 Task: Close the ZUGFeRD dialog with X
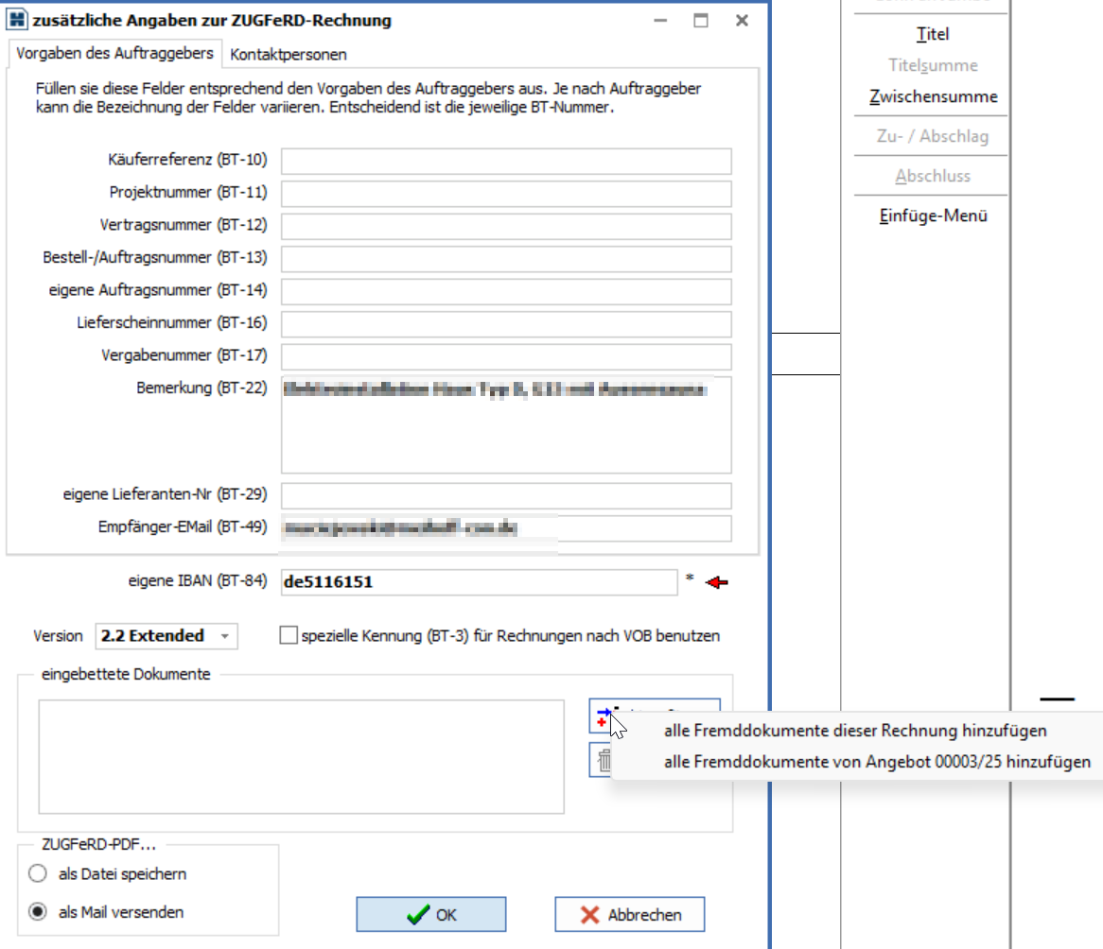(743, 20)
